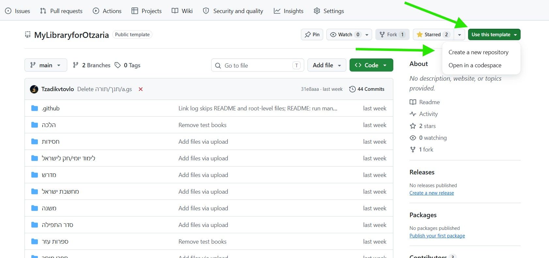
Task: Open the green Code dropdown
Action: (371, 65)
